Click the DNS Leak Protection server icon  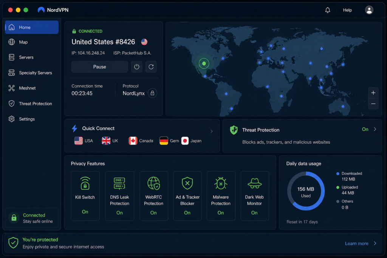pos(119,183)
